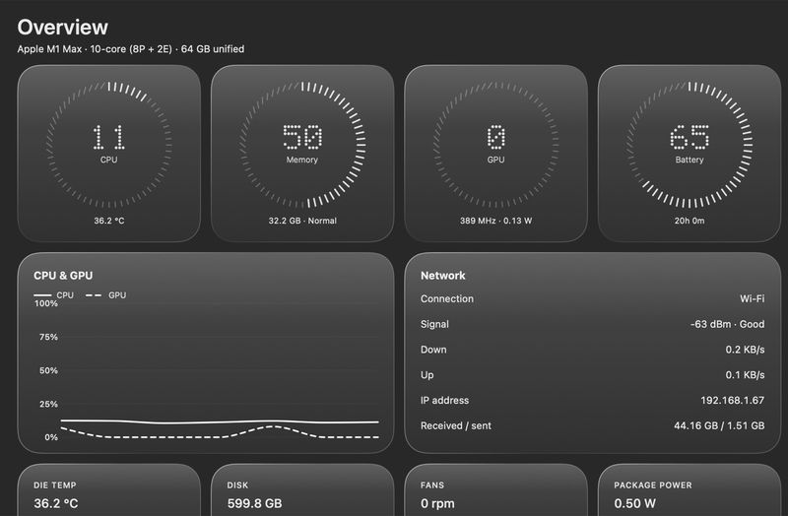Viewport: 788px width, 516px height.
Task: Click the 32.2 GB · Normal memory text
Action: [302, 221]
